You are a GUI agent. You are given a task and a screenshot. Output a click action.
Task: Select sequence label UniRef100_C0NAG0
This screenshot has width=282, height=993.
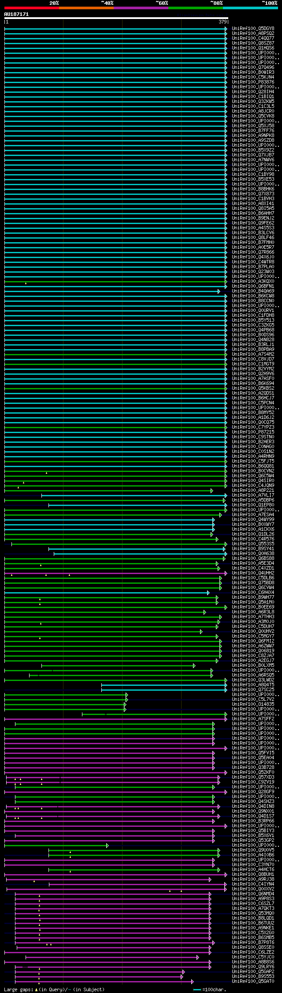[x=253, y=447]
